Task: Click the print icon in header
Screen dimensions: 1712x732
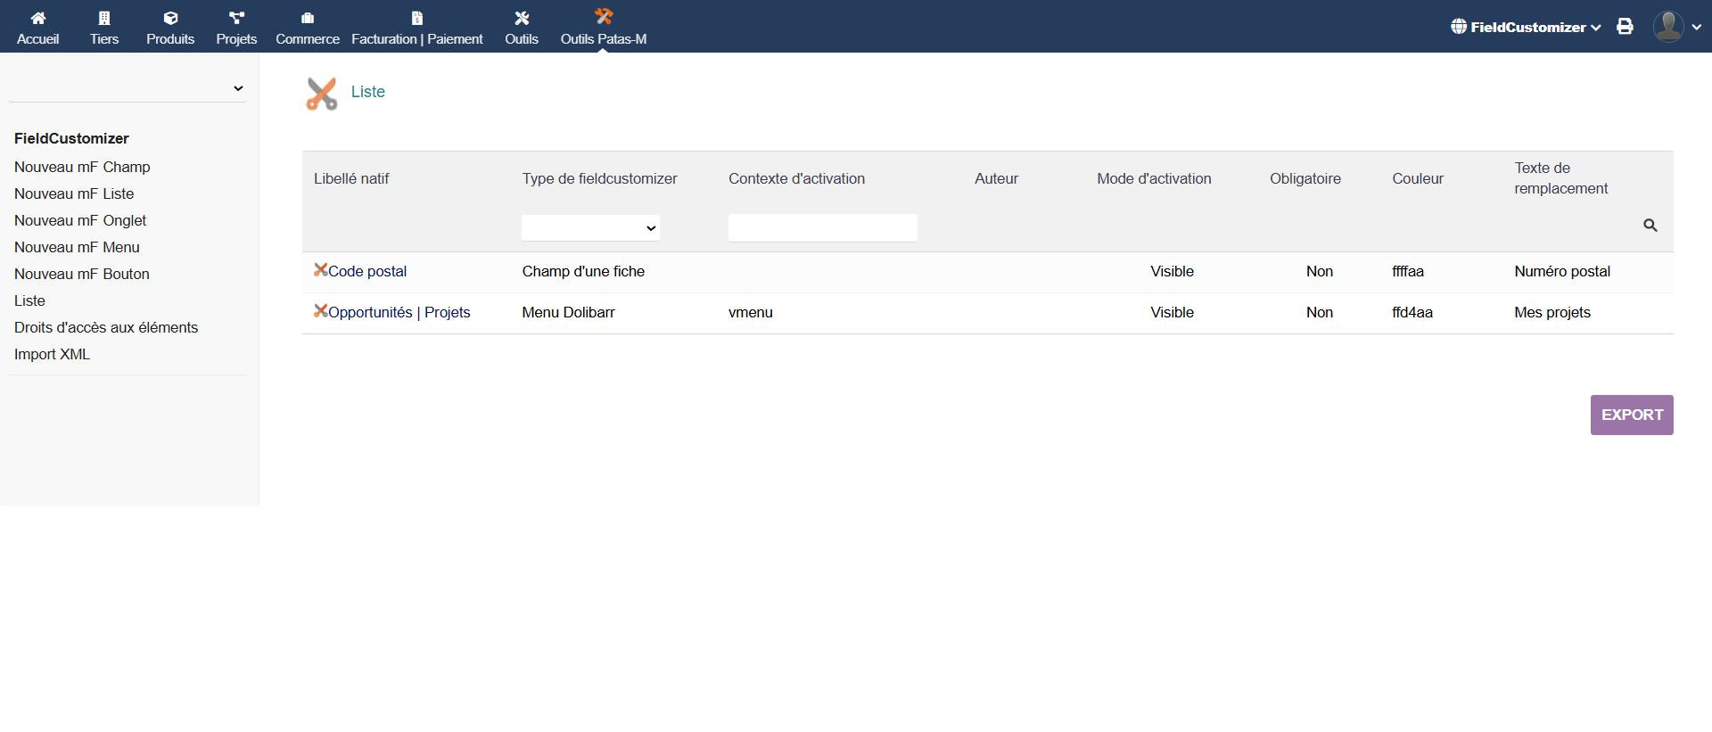Action: tap(1625, 27)
